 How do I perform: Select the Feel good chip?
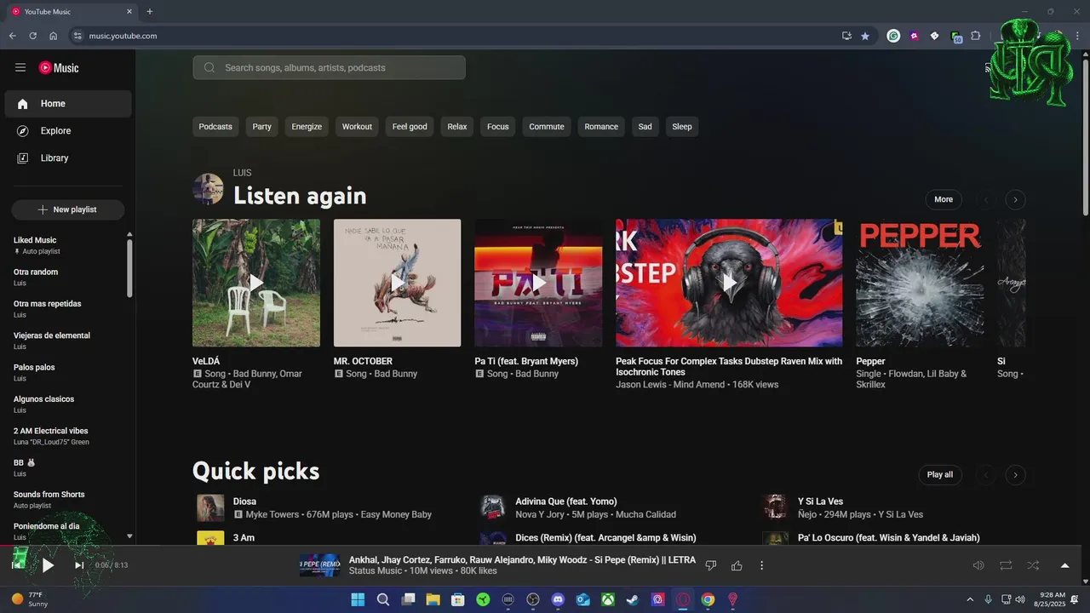click(410, 127)
